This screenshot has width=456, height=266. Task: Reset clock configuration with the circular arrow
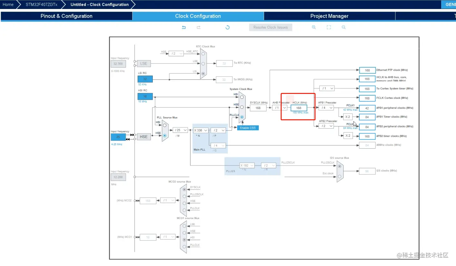(x=228, y=27)
